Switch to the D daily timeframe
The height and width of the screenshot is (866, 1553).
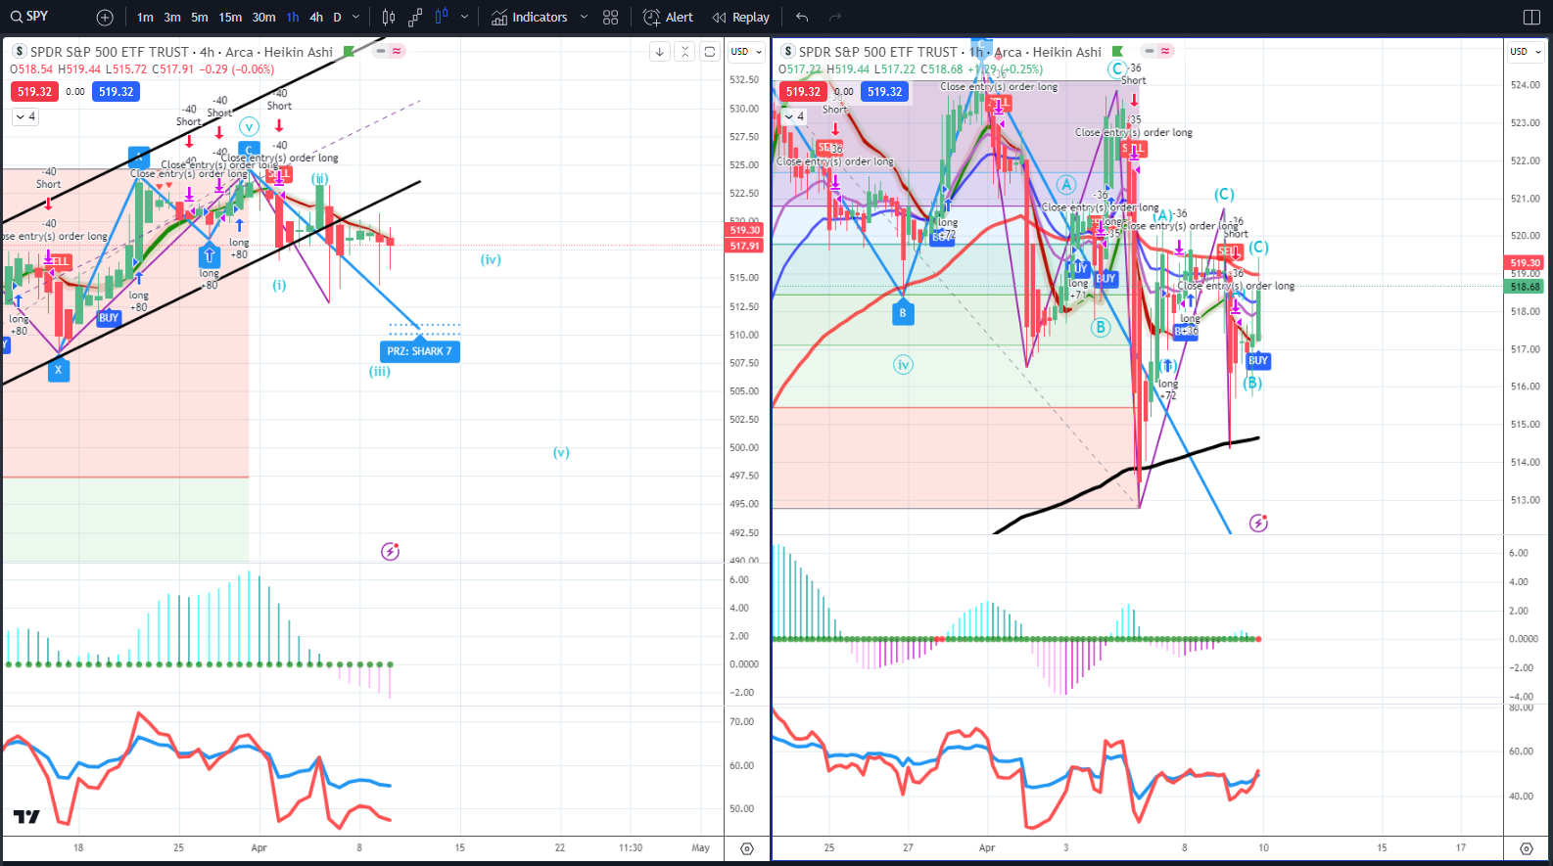point(338,18)
